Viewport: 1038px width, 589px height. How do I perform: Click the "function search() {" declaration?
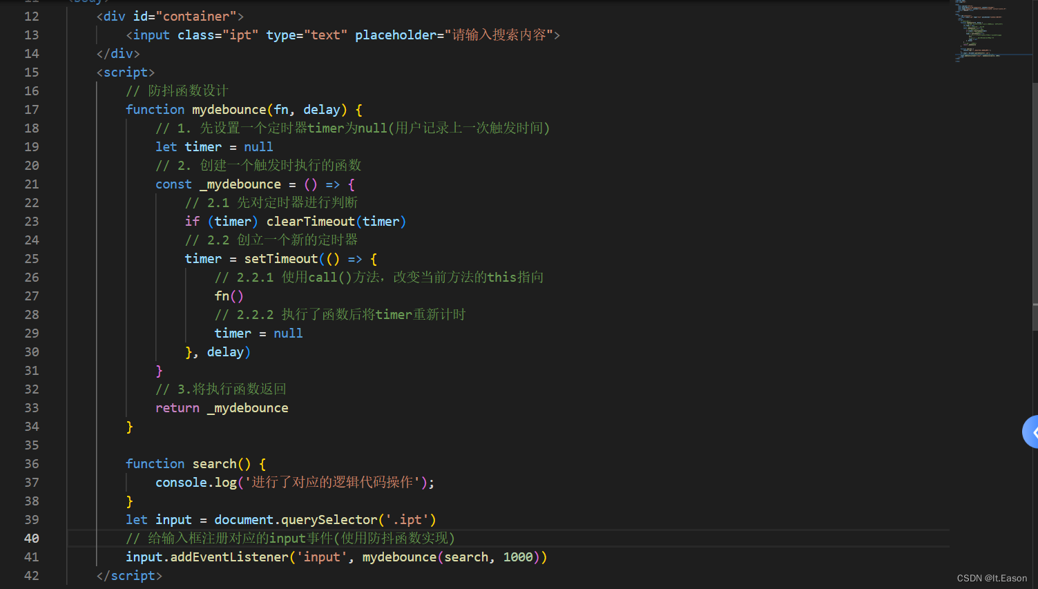coord(196,463)
